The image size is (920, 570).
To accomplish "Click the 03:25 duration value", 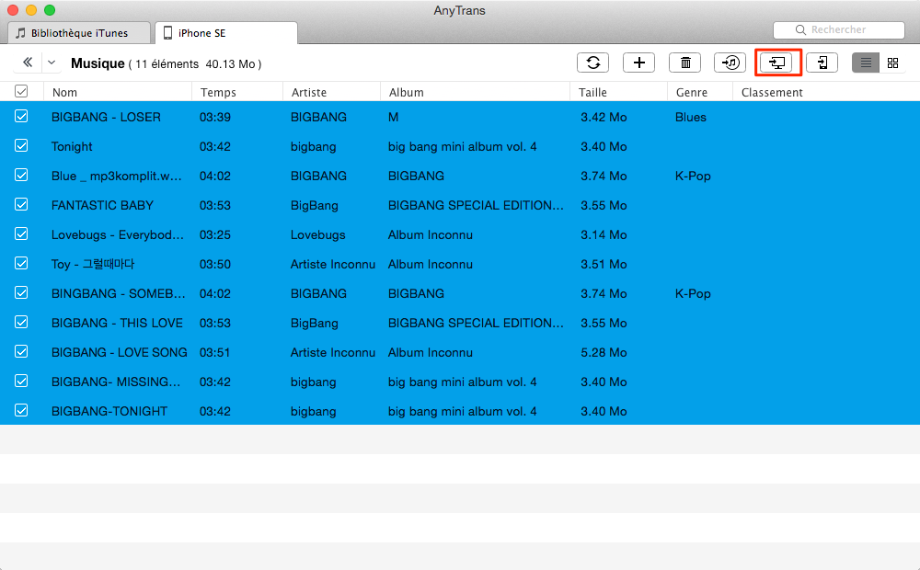I will (x=214, y=234).
